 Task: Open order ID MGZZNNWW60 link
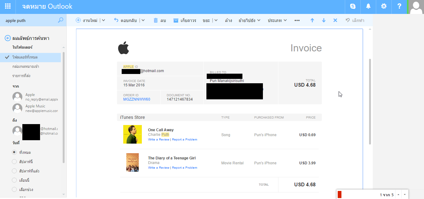(x=137, y=99)
